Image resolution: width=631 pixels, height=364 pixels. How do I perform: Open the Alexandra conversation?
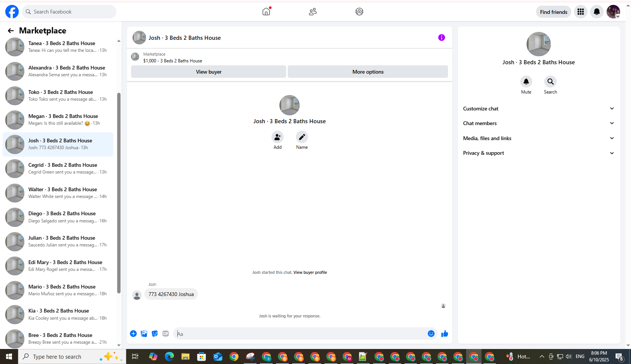click(58, 71)
